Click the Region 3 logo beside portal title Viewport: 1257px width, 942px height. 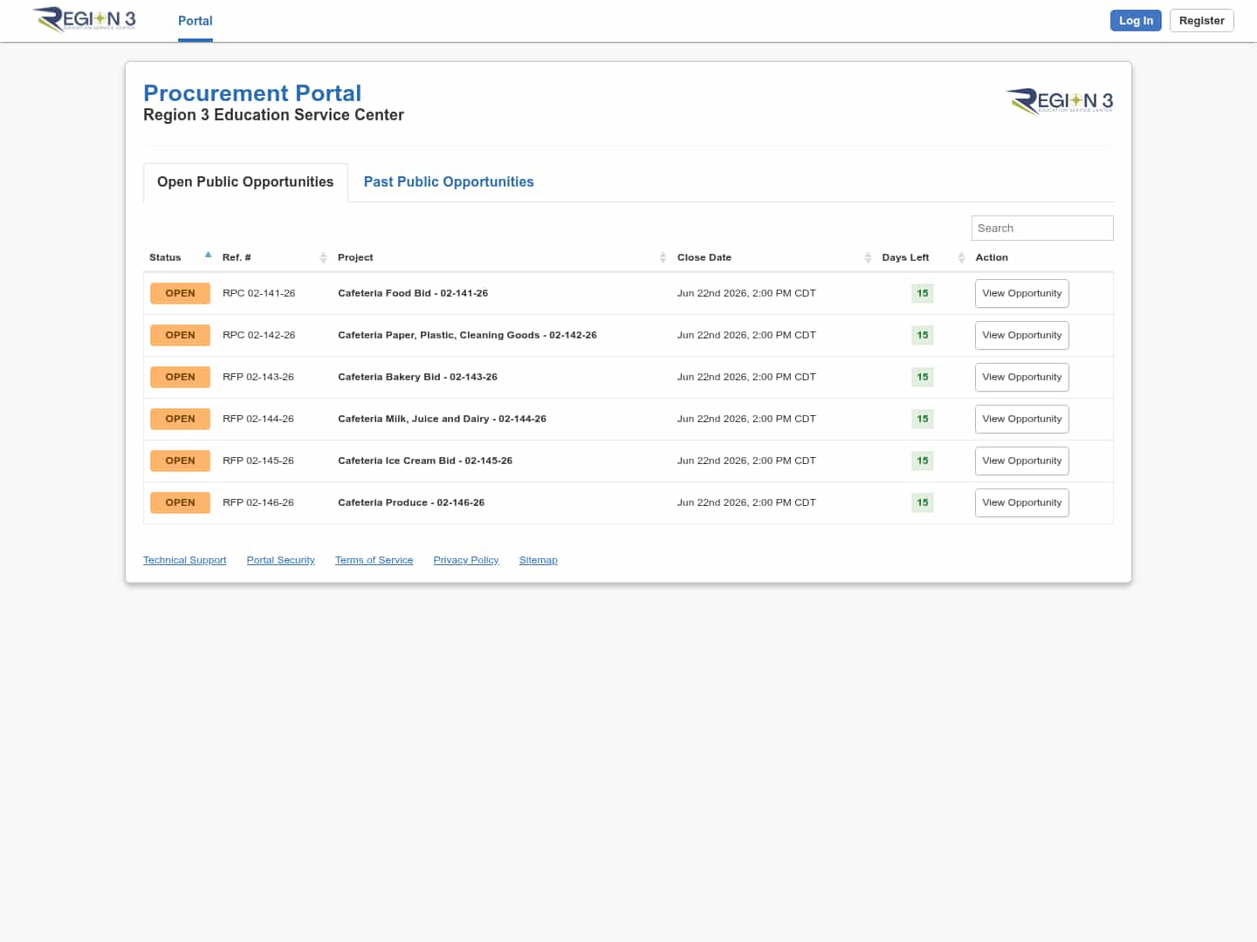tap(1059, 101)
